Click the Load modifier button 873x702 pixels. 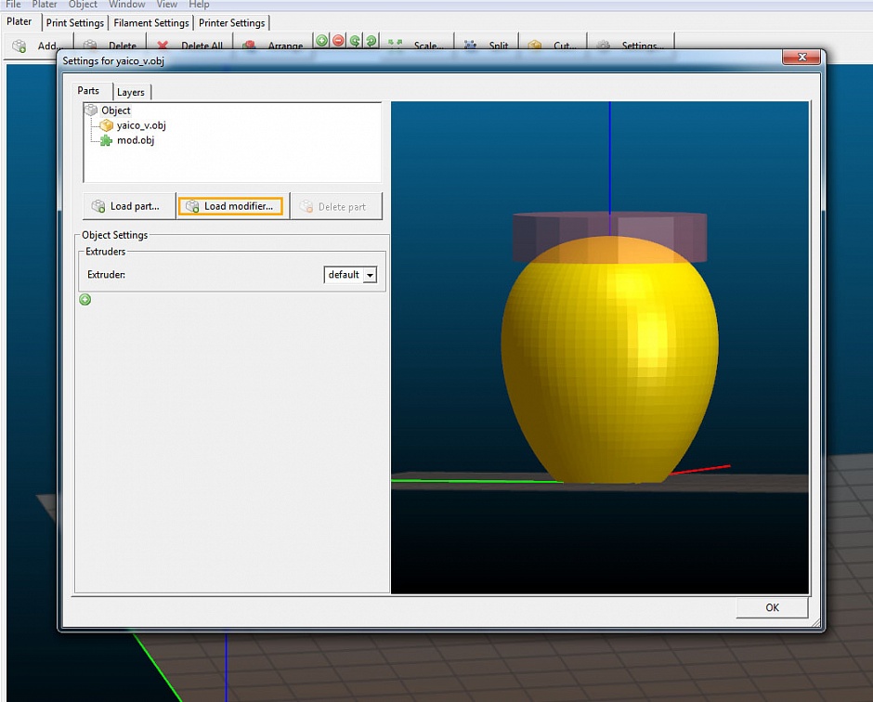pyautogui.click(x=230, y=206)
